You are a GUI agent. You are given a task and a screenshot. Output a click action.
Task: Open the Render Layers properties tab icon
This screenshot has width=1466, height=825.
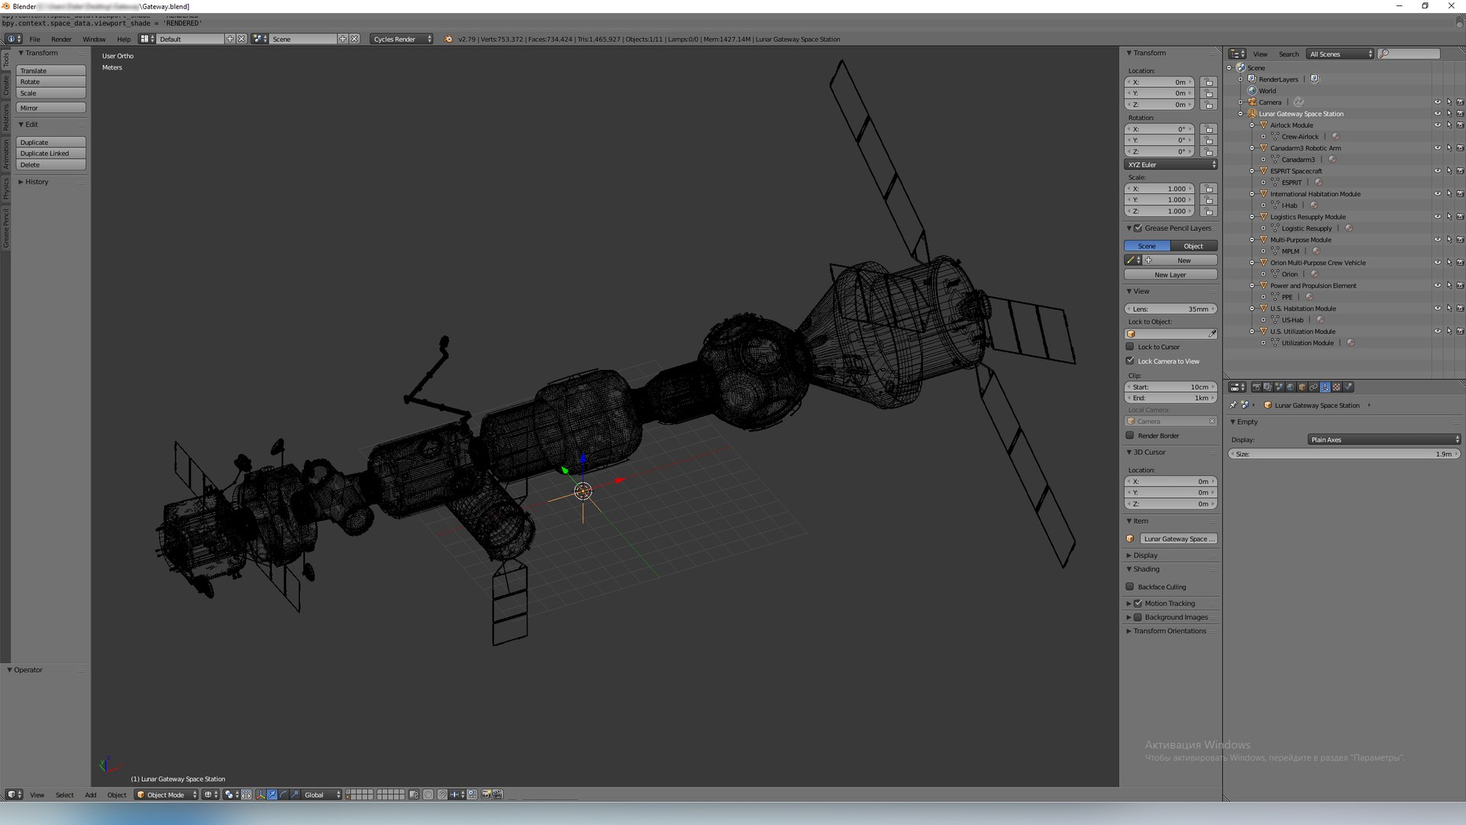pos(1267,387)
